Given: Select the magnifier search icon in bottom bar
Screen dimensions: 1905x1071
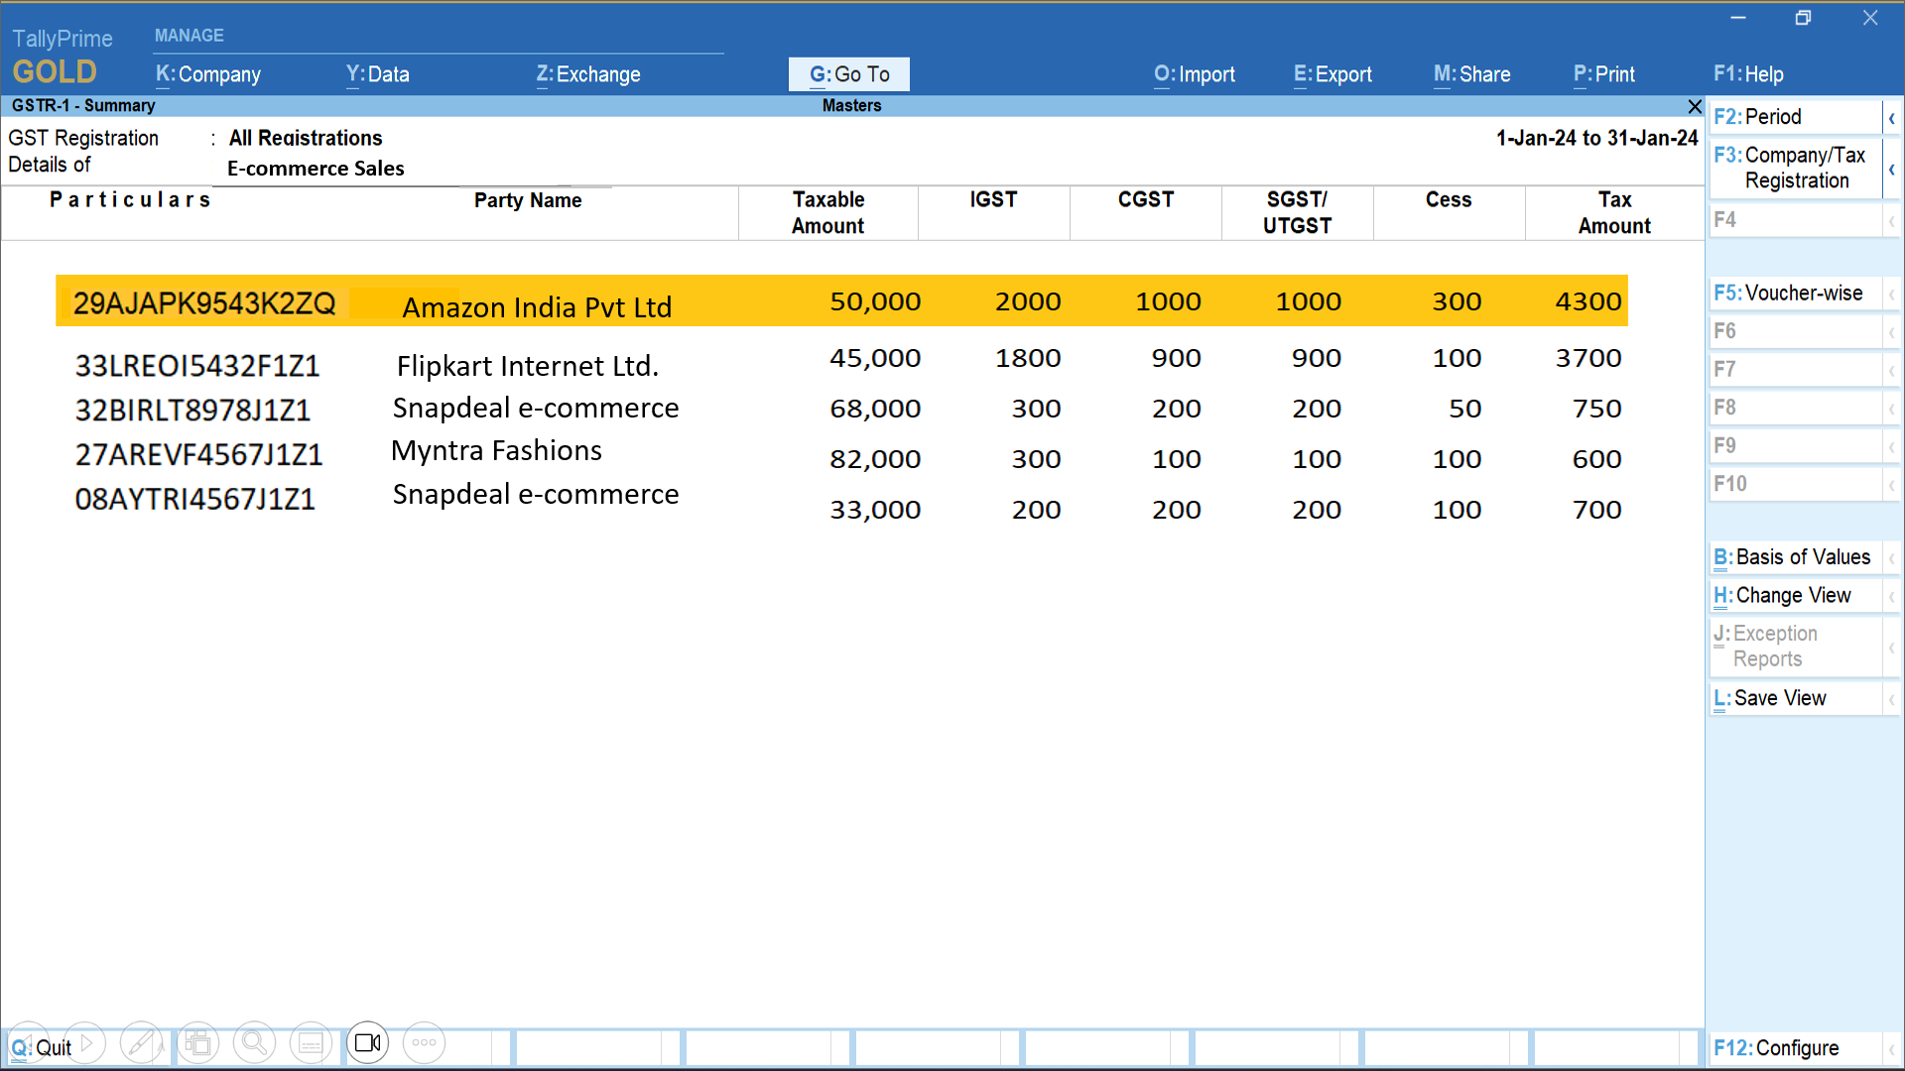Looking at the screenshot, I should coord(254,1042).
